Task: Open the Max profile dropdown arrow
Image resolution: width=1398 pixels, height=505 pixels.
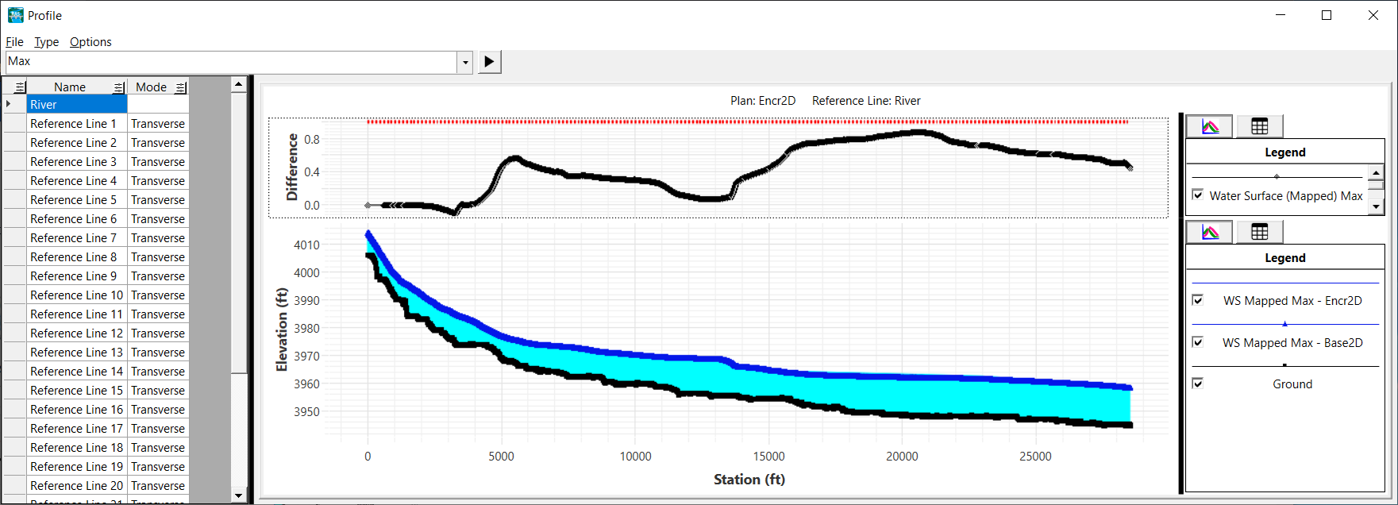Action: point(465,62)
